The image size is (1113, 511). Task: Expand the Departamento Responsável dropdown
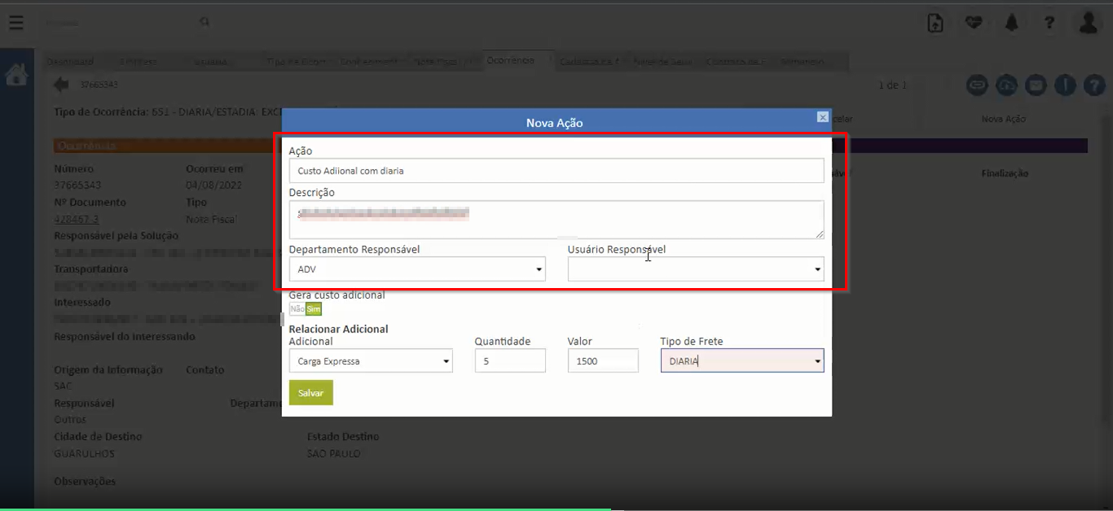[x=417, y=269]
